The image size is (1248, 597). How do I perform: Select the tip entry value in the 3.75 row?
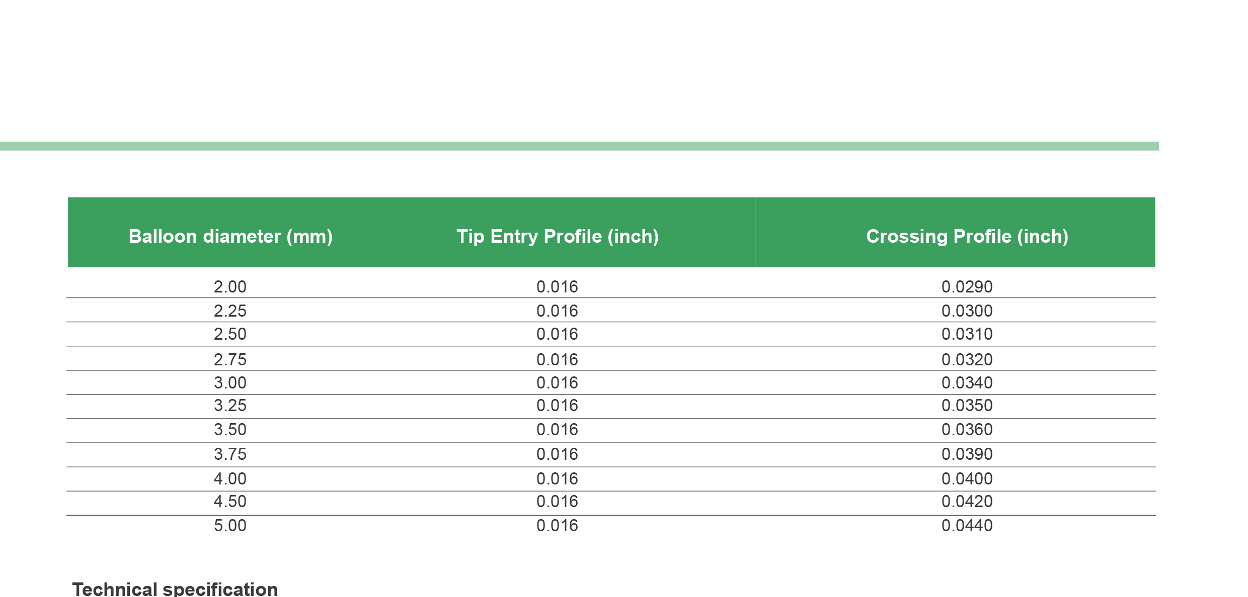(557, 454)
